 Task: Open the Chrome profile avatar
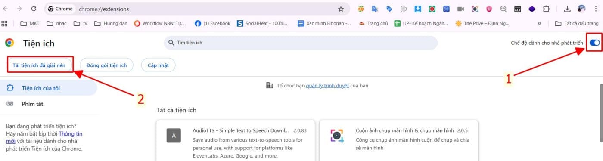[x=581, y=9]
